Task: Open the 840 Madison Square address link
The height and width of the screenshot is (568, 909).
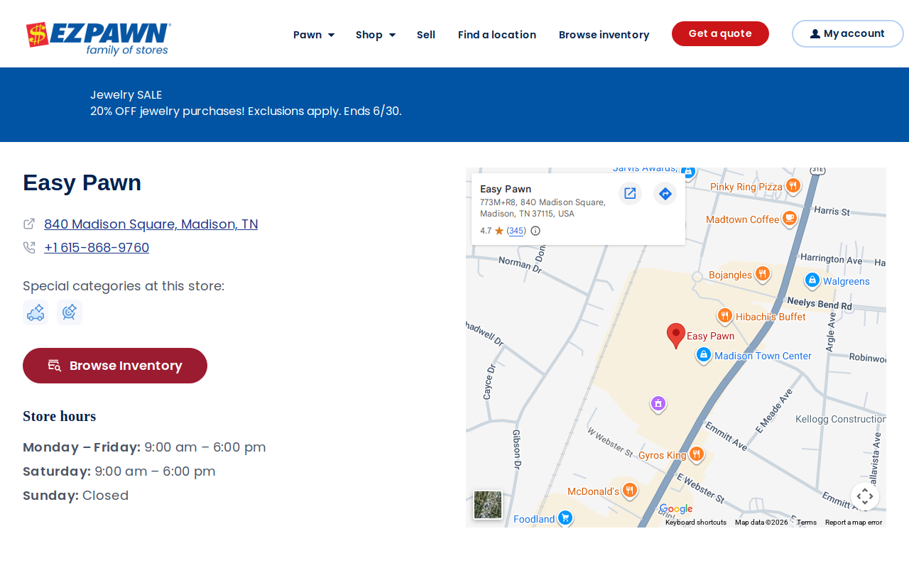Action: click(151, 224)
